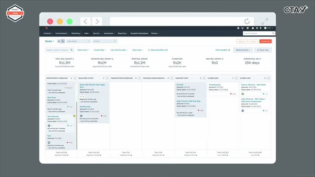
Task: Collapse the Qualified To Buy column
Action: point(107,78)
